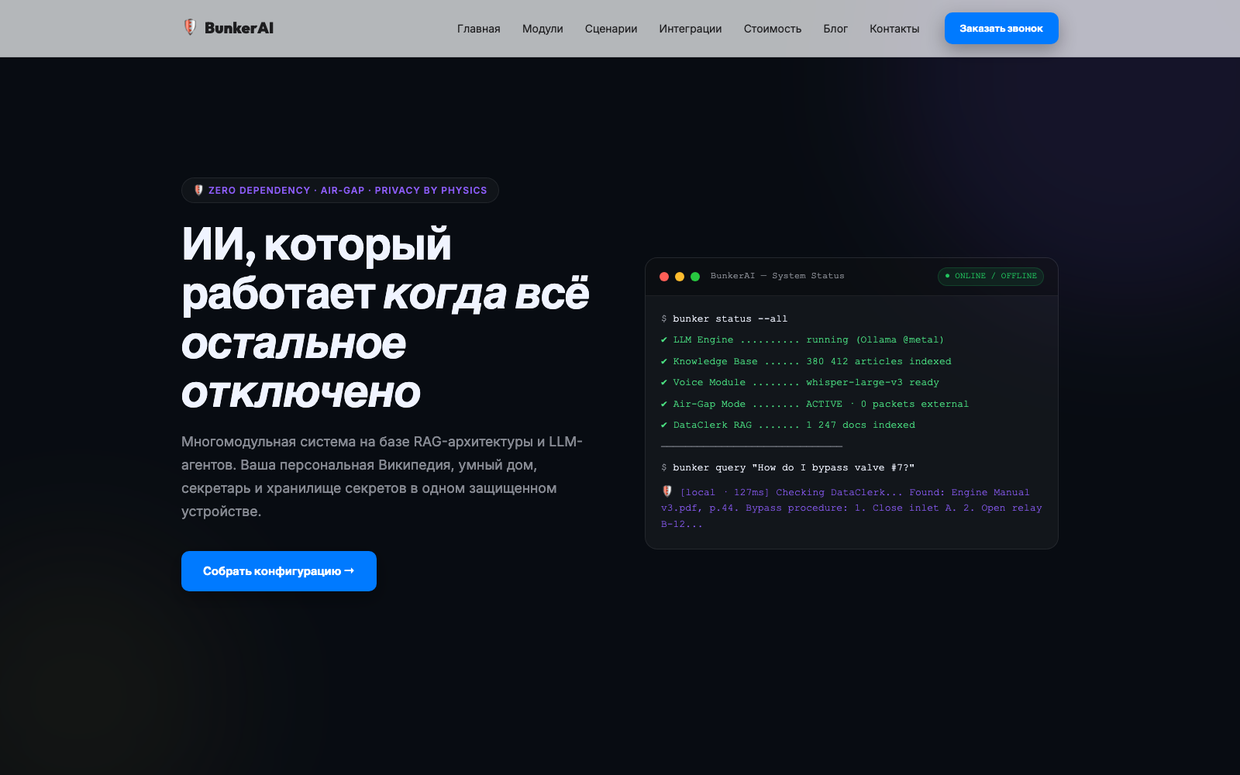Click the 'Многомодульная система' description paragraph

coord(382,477)
